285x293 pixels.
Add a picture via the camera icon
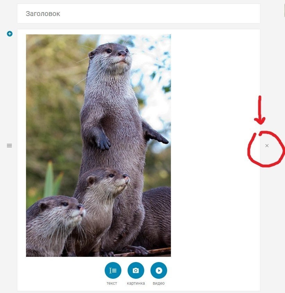[x=136, y=270]
